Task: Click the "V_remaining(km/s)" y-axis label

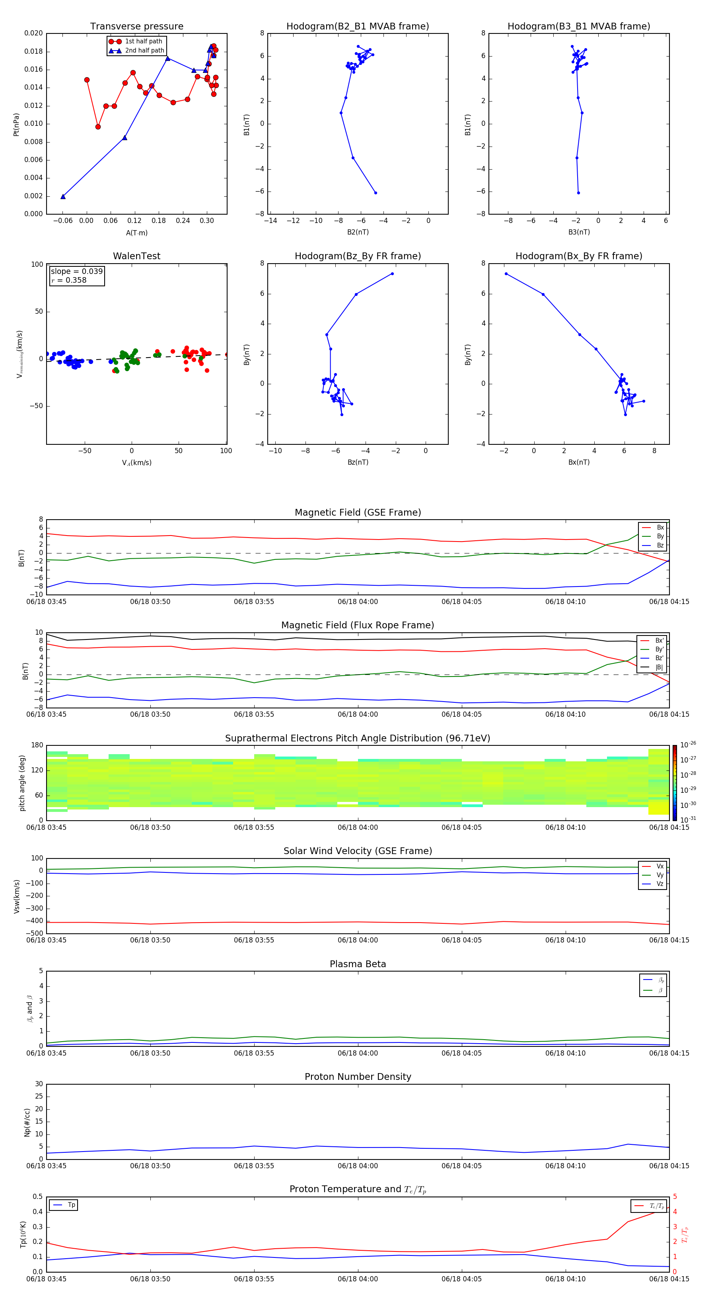Action: click(x=19, y=354)
